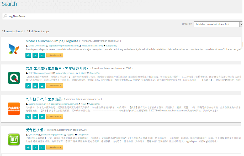Click the clock icon button under Mobo Launcher
244x156 pixels.
(28, 55)
